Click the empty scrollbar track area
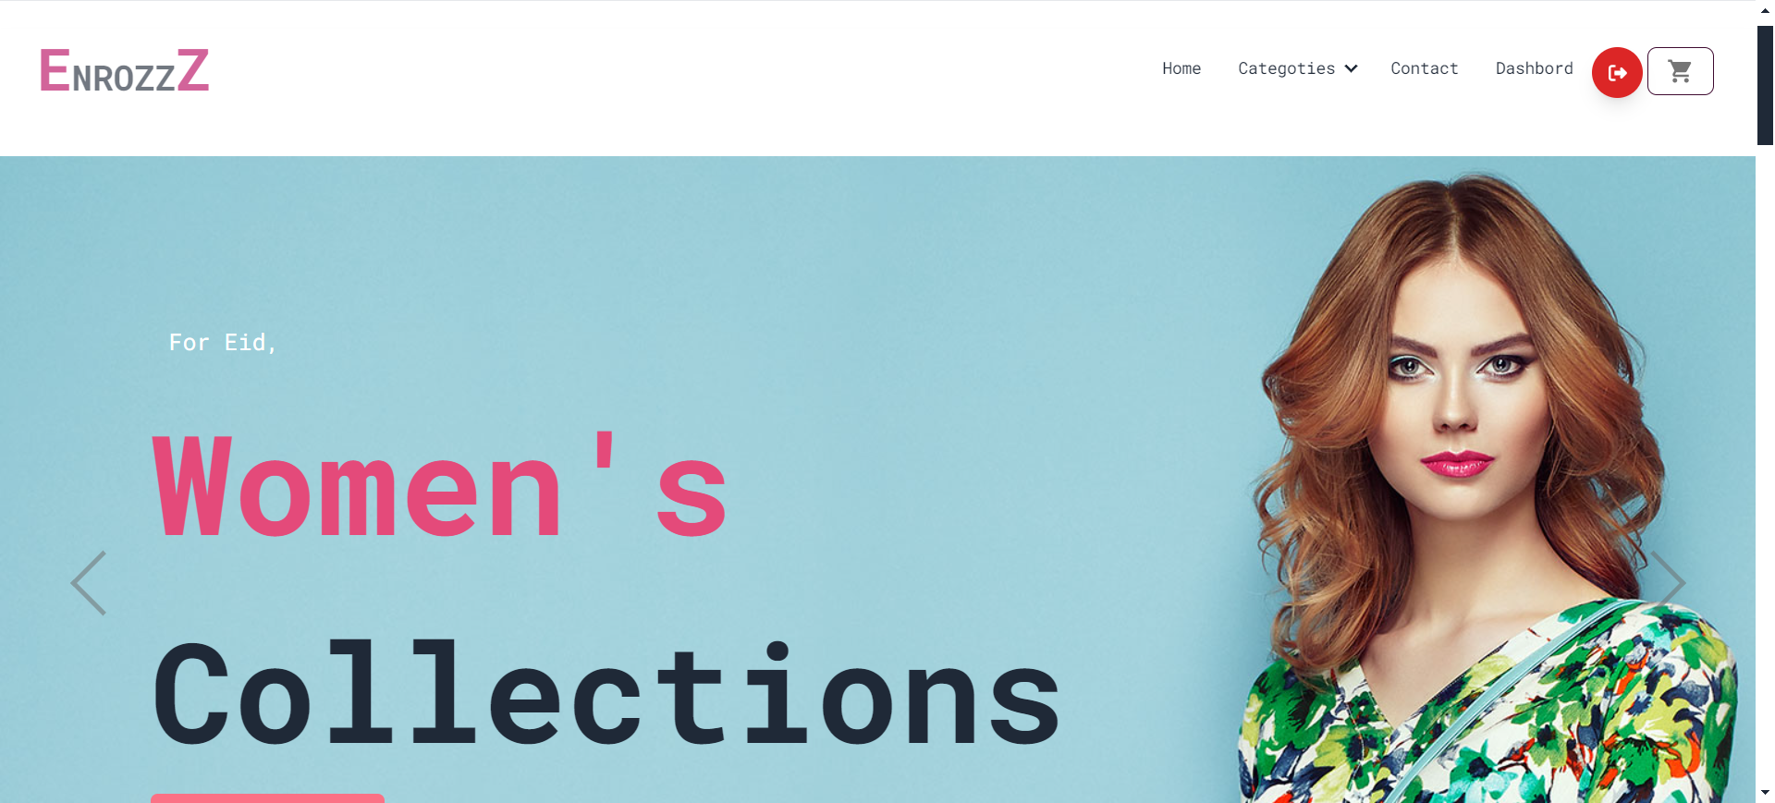The image size is (1775, 803). click(1765, 462)
